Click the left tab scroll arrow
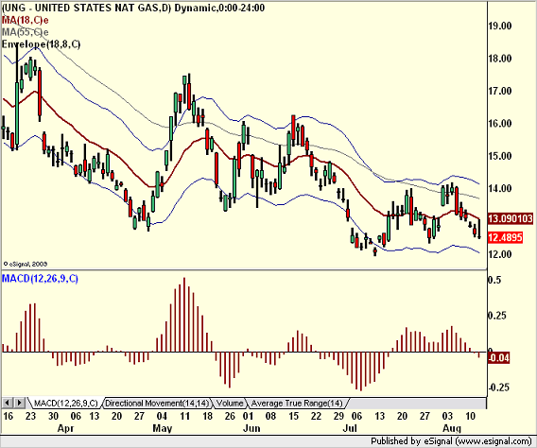 click(8, 403)
